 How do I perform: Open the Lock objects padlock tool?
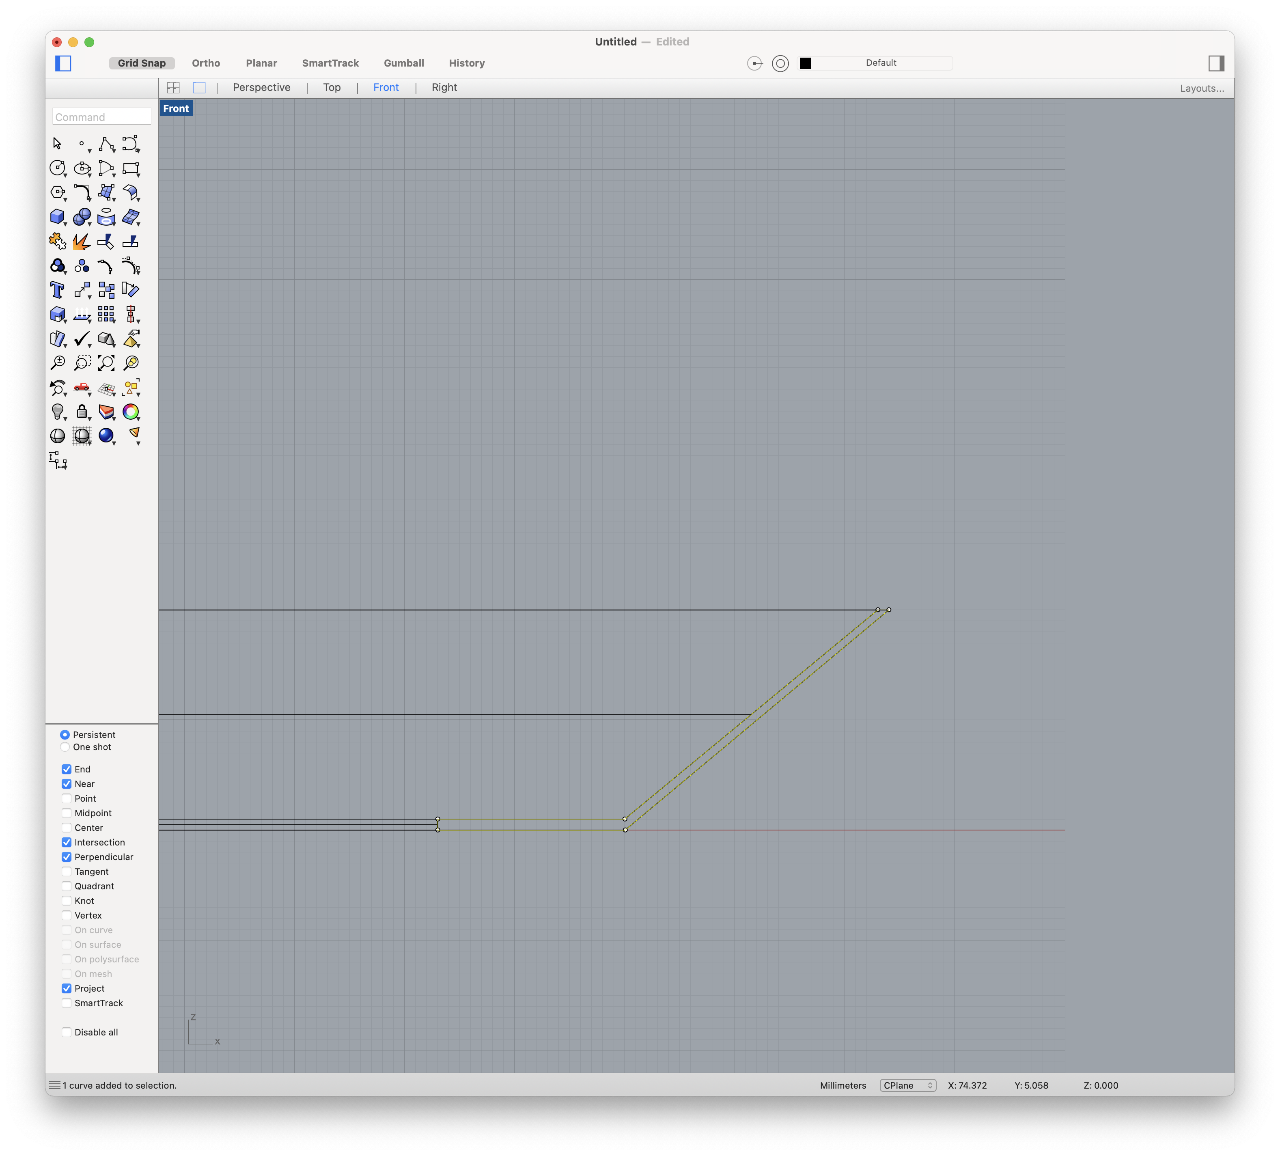[82, 412]
